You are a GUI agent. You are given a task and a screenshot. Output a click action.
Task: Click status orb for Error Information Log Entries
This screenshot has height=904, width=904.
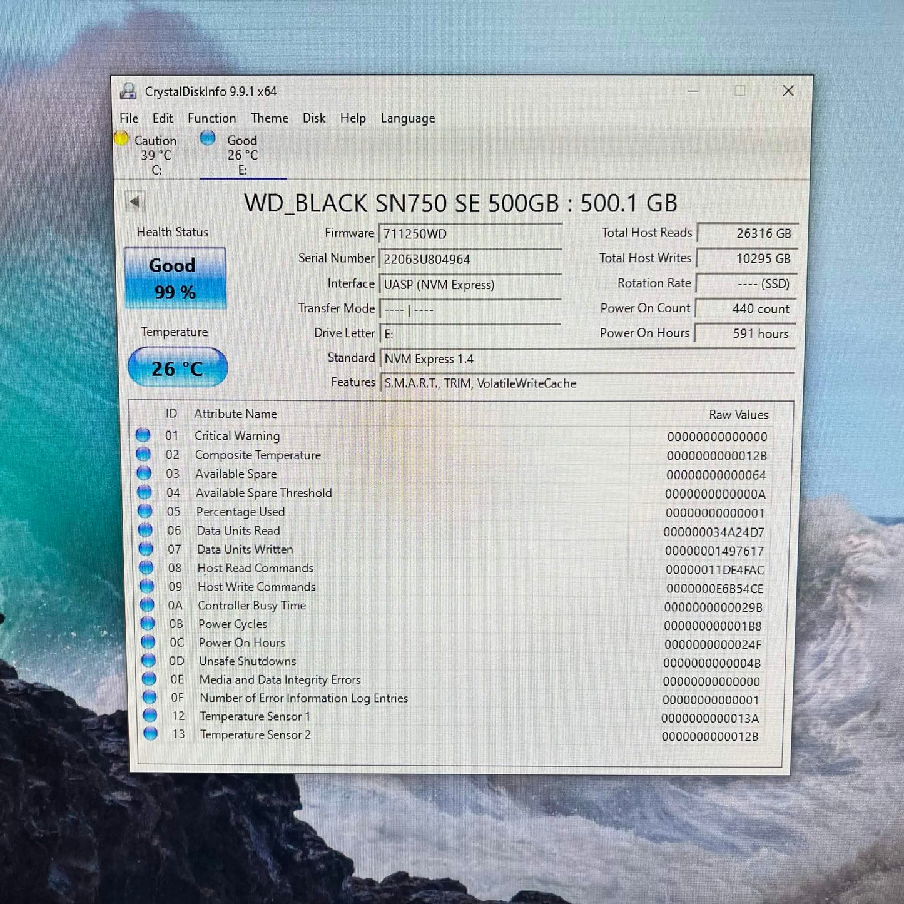coord(150,696)
